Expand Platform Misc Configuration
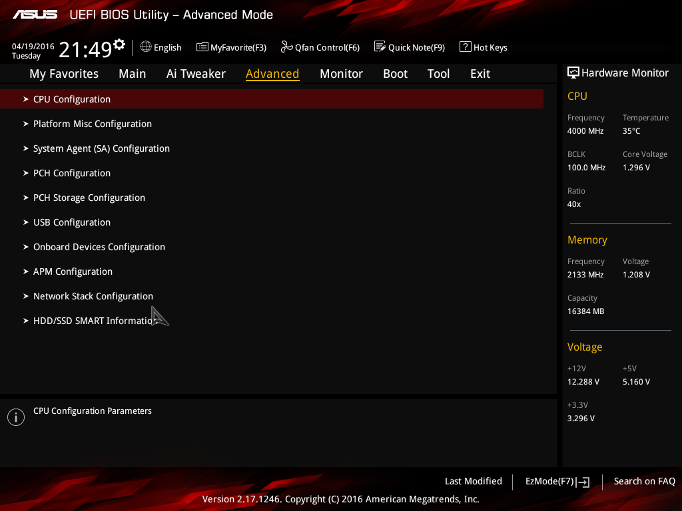Image resolution: width=682 pixels, height=511 pixels. click(x=272, y=124)
